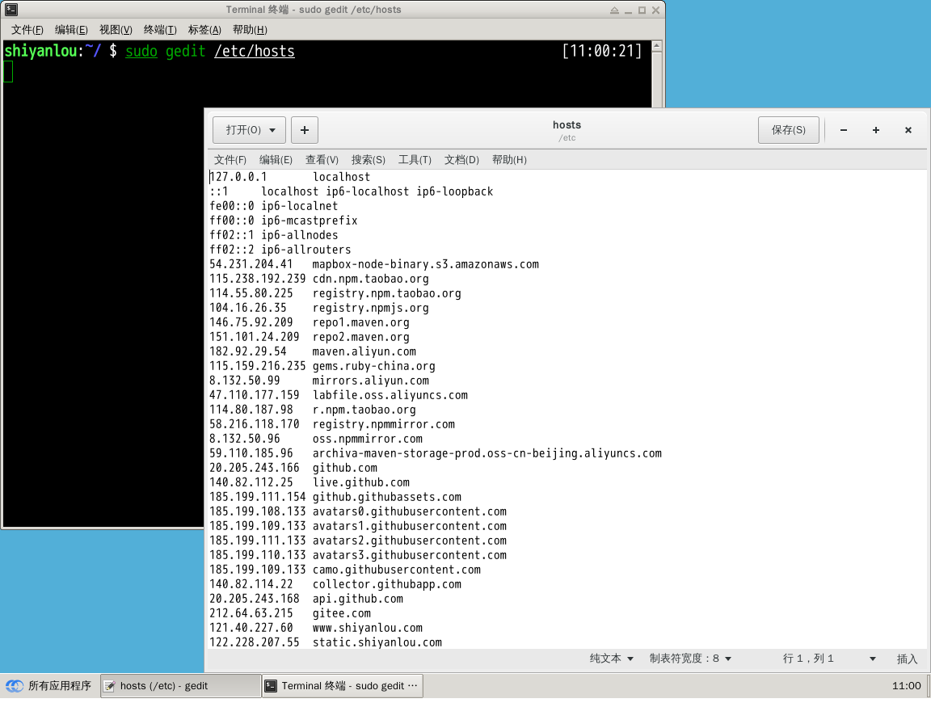Click the 保存(S) save button

788,130
